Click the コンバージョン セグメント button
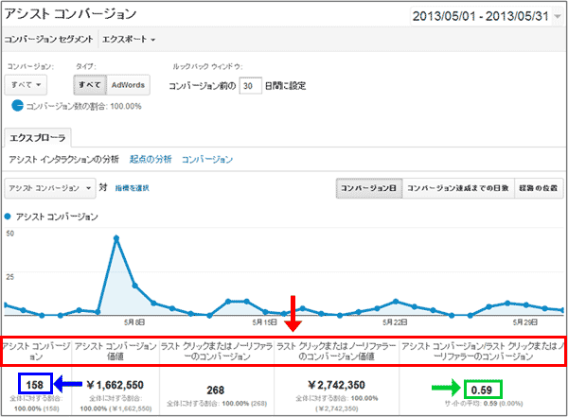This screenshot has height=417, width=568. (49, 40)
